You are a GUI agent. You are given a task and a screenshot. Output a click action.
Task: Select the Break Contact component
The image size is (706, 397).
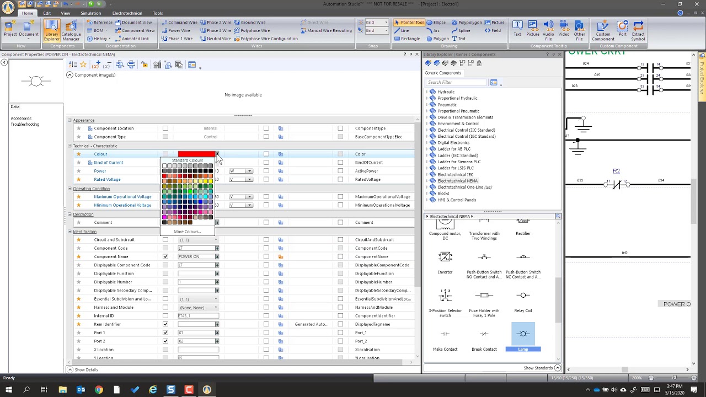coord(484,340)
